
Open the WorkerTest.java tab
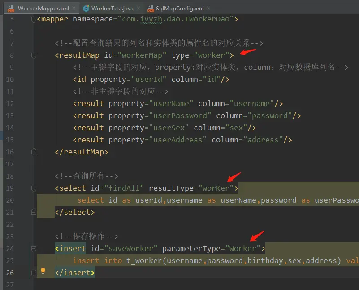[112, 9]
